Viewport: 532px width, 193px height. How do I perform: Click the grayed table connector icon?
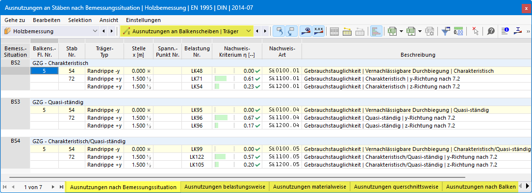click(x=359, y=31)
